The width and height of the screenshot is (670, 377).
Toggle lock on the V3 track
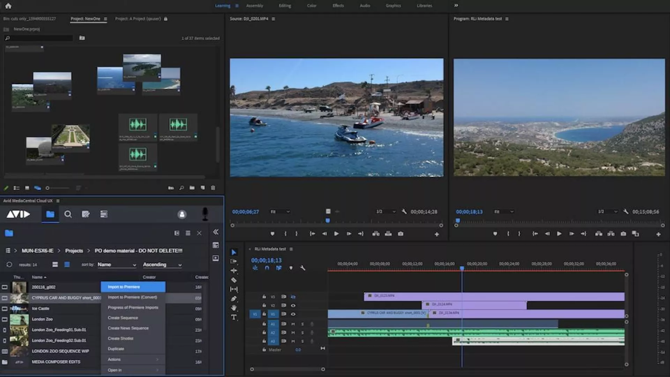[264, 297]
